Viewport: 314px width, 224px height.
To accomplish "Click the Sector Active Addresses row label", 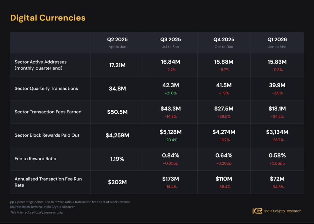I will click(41, 65).
